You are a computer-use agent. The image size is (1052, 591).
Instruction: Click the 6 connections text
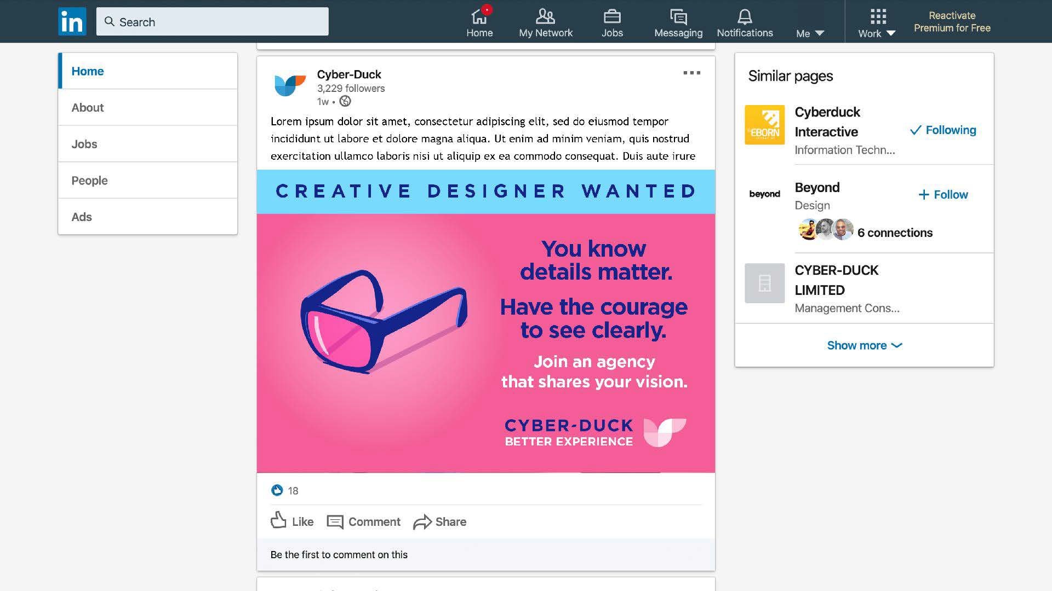pos(895,233)
